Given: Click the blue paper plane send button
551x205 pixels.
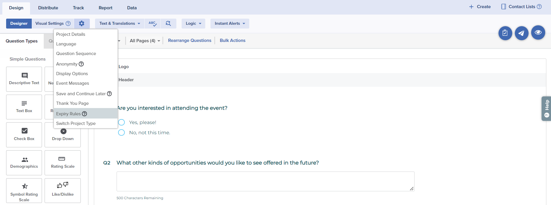Looking at the screenshot, I should point(522,33).
